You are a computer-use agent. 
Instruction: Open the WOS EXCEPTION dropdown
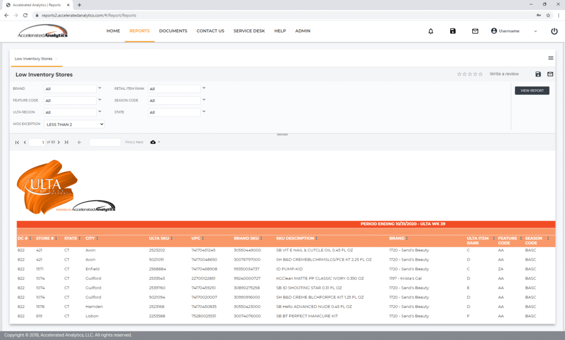click(x=74, y=124)
